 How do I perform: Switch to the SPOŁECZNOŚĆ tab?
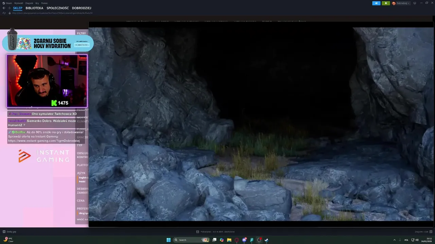tap(57, 8)
